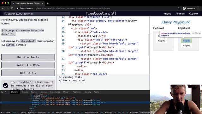Close the Learn jQuery tab
Viewport: 202px width, 114px height.
(42, 3)
